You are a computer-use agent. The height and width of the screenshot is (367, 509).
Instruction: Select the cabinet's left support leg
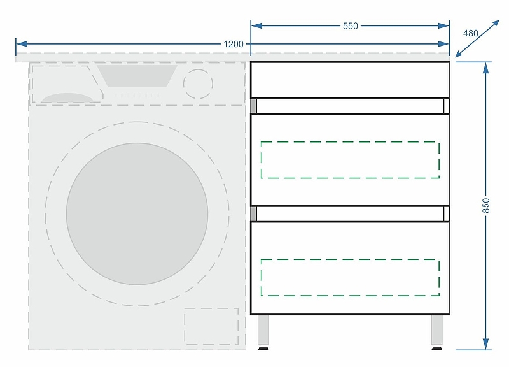pos(263,331)
